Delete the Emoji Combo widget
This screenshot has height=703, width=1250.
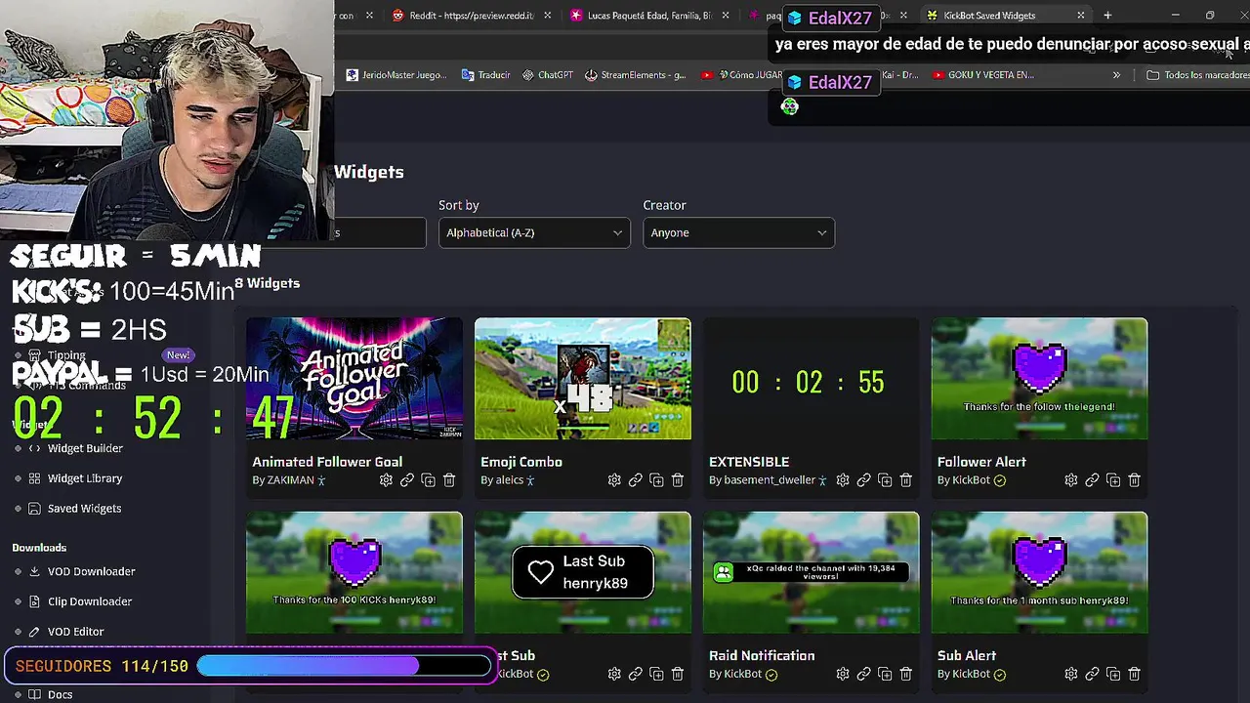coord(678,480)
